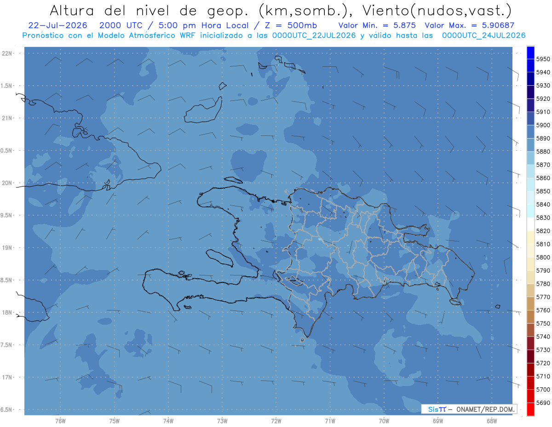Click the '73W' longitude label
The image size is (552, 427).
pyautogui.click(x=222, y=421)
